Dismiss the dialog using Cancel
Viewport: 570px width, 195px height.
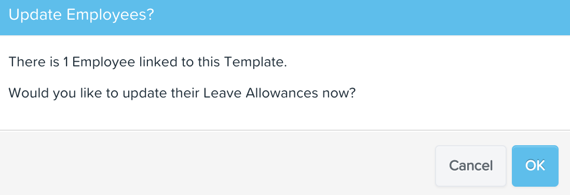(x=471, y=166)
